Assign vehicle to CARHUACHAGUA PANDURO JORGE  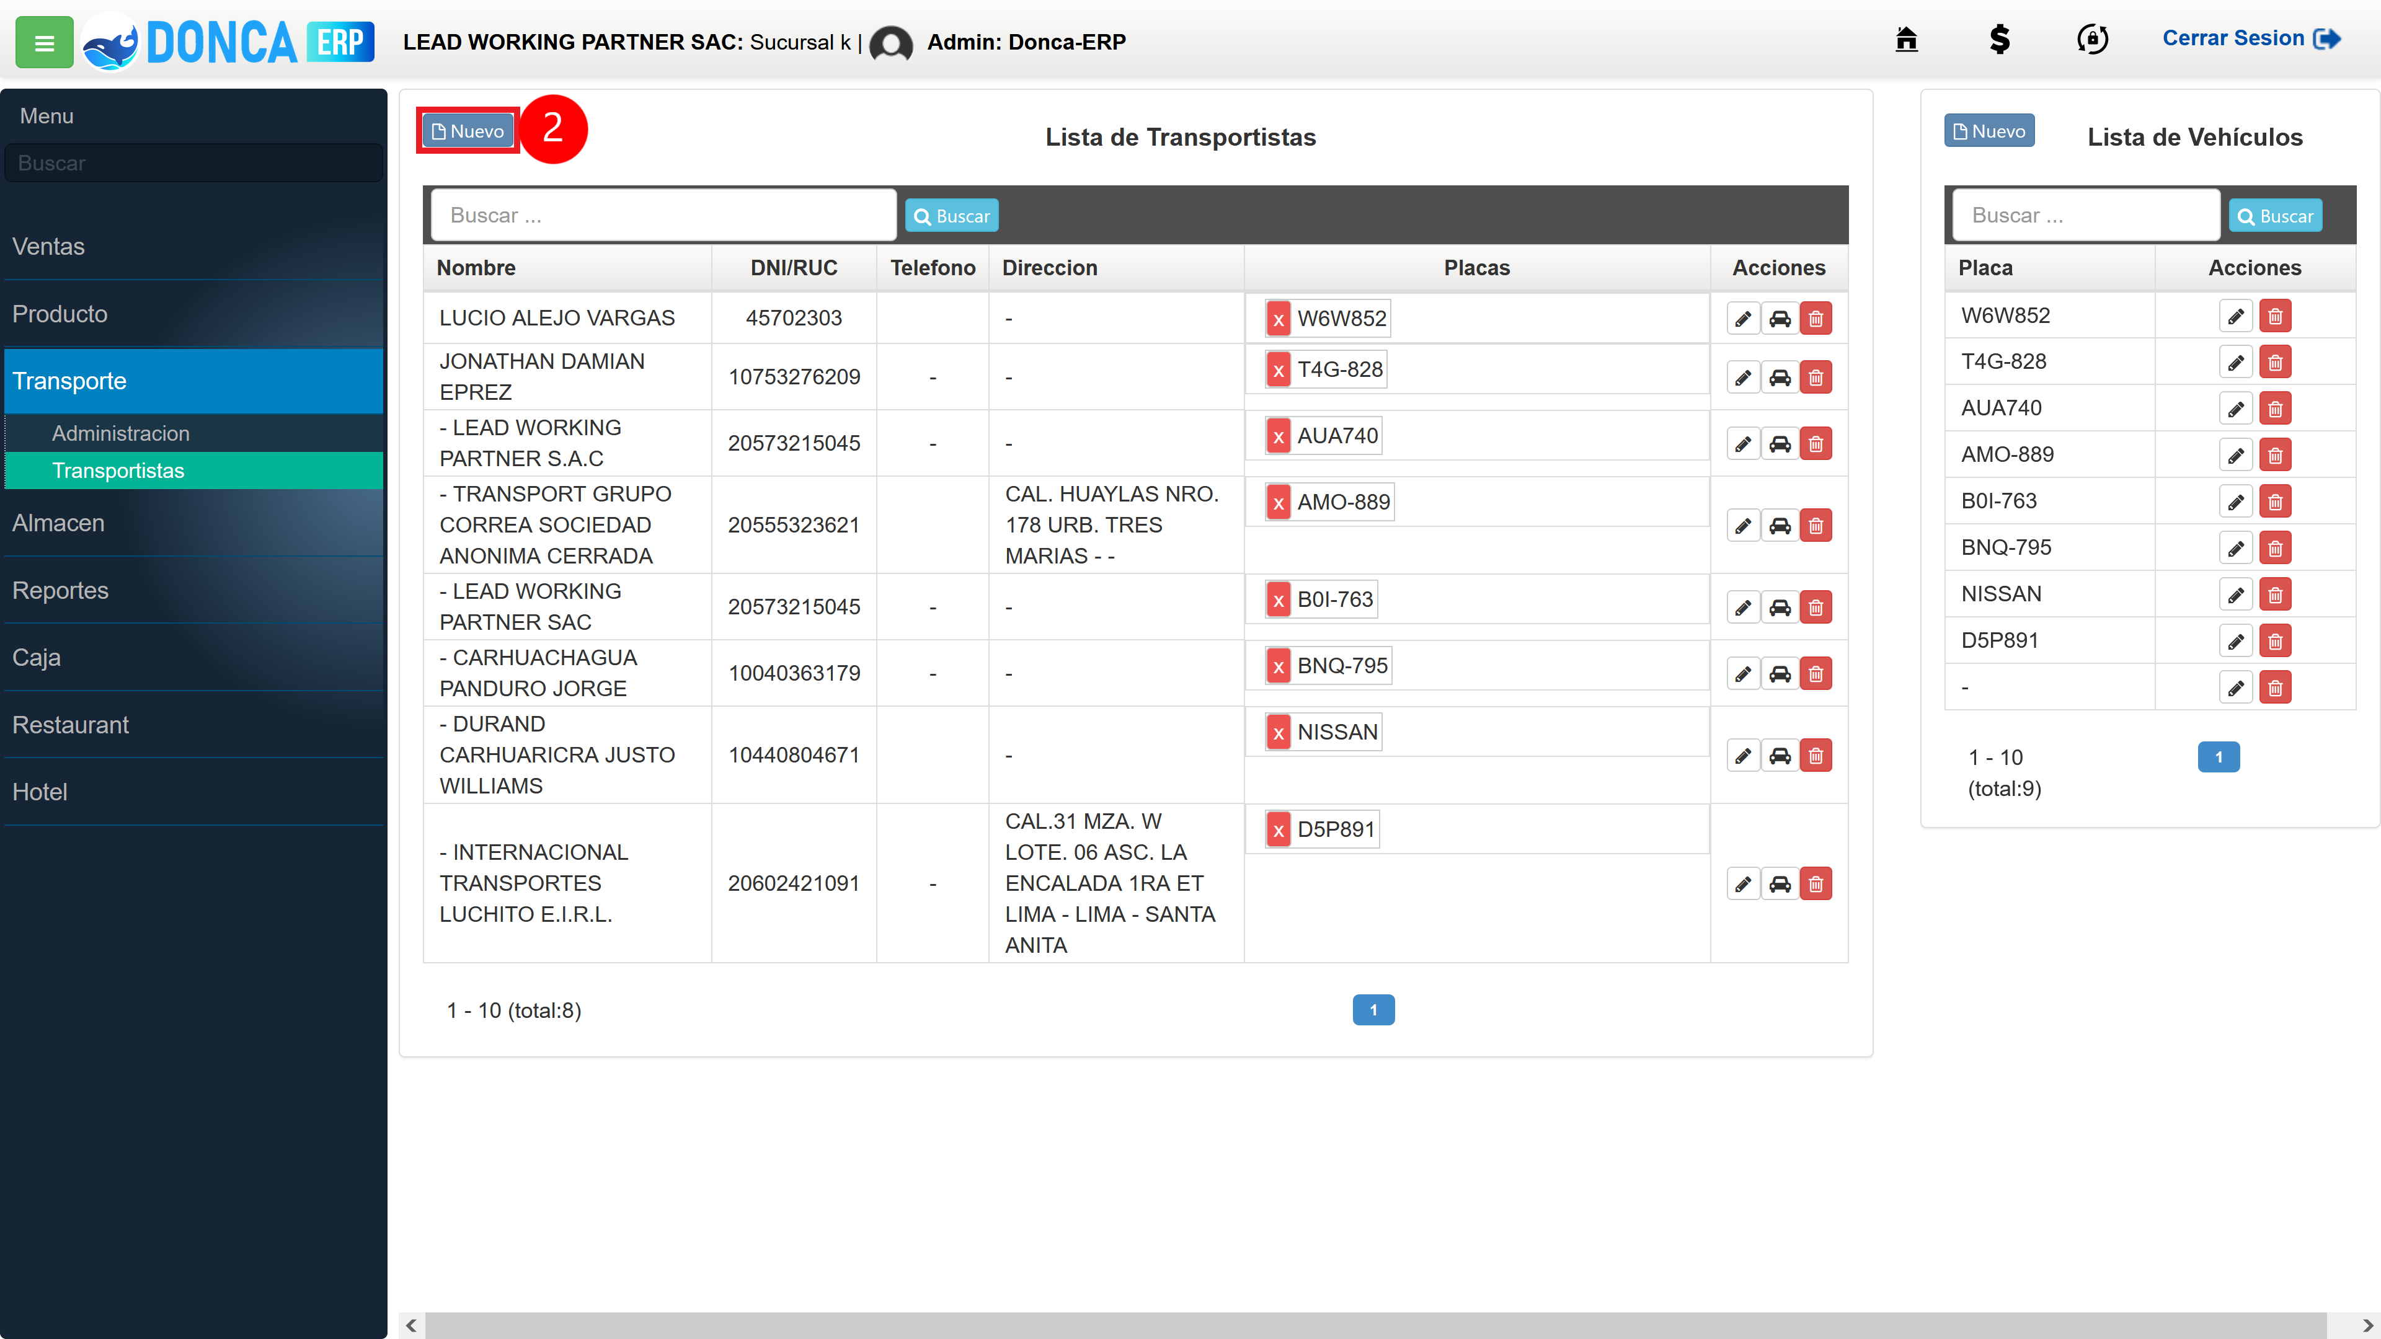point(1780,674)
